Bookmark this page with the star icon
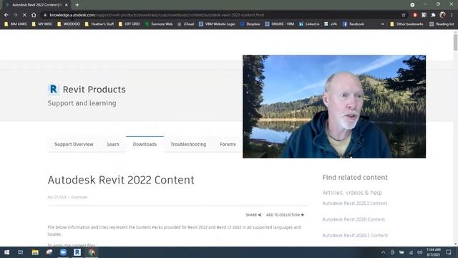Viewport: 458px width, 258px height. point(404,15)
